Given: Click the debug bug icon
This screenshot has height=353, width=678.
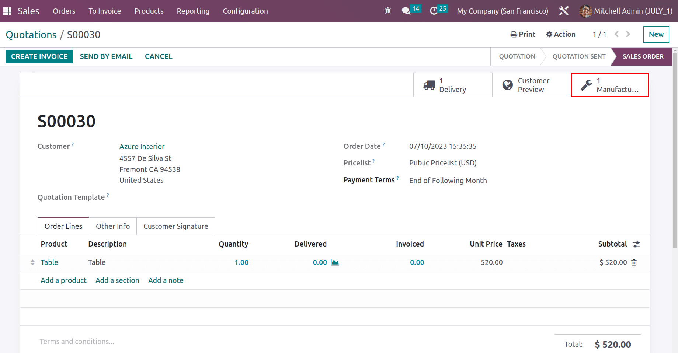Looking at the screenshot, I should (387, 11).
